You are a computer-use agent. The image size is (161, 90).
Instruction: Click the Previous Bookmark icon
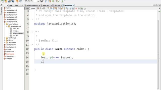pos(62,8)
